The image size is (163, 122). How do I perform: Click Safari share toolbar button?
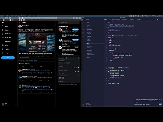pos(77,18)
